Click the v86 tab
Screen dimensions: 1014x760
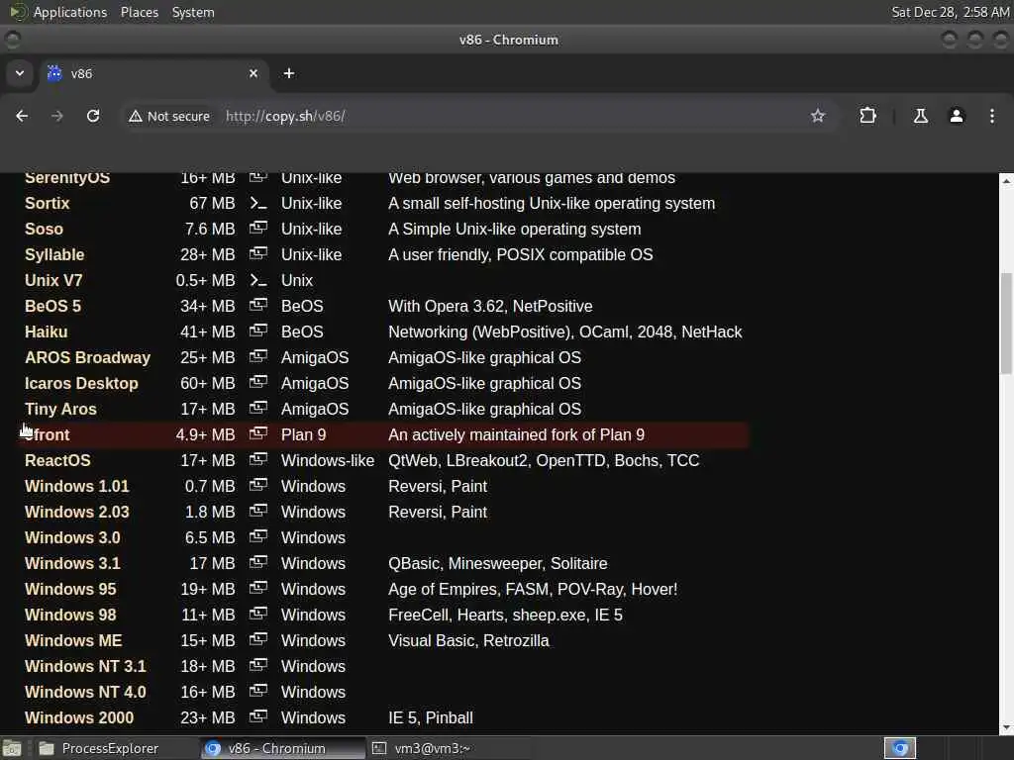[x=153, y=73]
